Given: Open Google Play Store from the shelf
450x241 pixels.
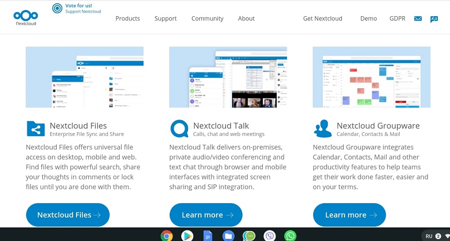Looking at the screenshot, I should (x=187, y=236).
